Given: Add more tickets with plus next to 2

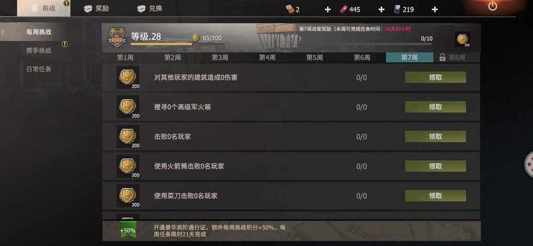Looking at the screenshot, I should [x=327, y=9].
